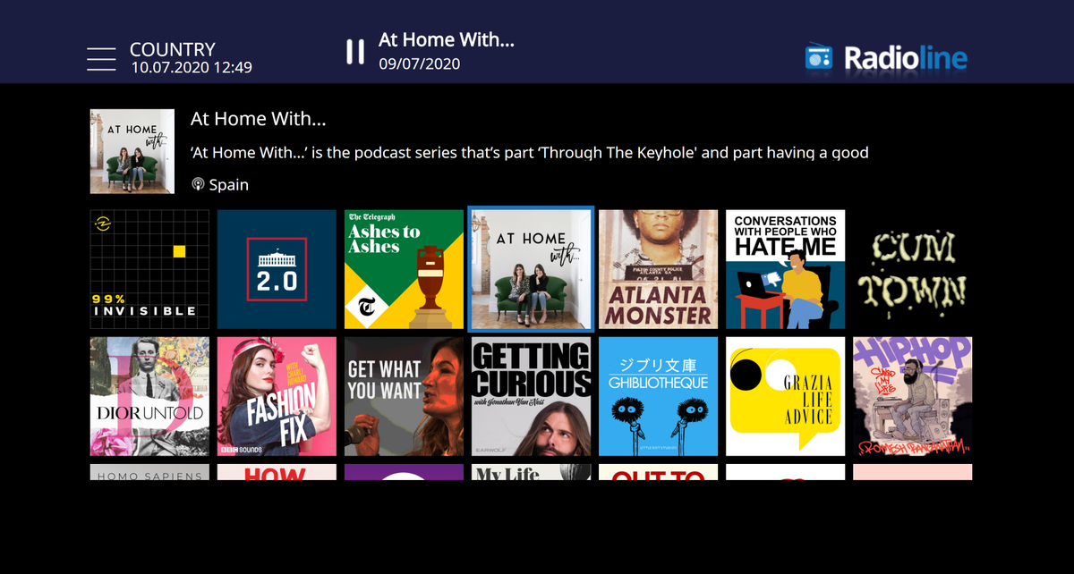Screen dimensions: 1074x574
Task: Open the Hip Hop Saved My Life podcast
Action: pyautogui.click(x=912, y=396)
